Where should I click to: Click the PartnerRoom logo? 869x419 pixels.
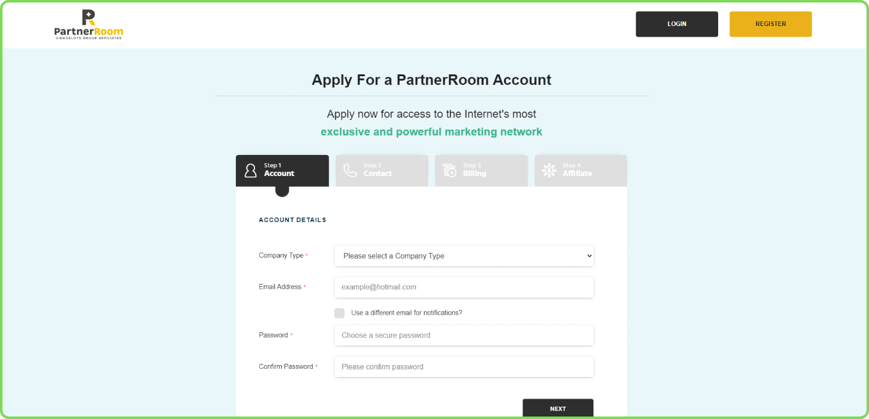tap(88, 24)
